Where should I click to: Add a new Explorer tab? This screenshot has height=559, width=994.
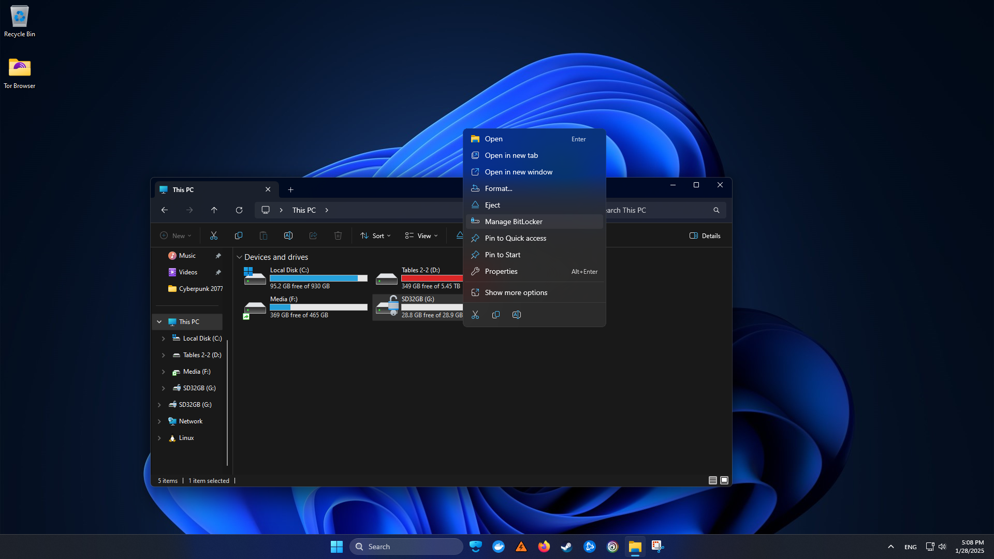[290, 189]
